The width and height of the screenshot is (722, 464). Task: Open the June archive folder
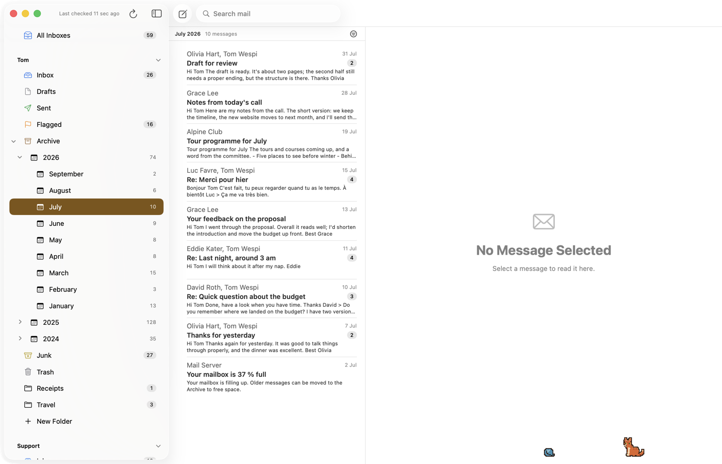click(87, 224)
